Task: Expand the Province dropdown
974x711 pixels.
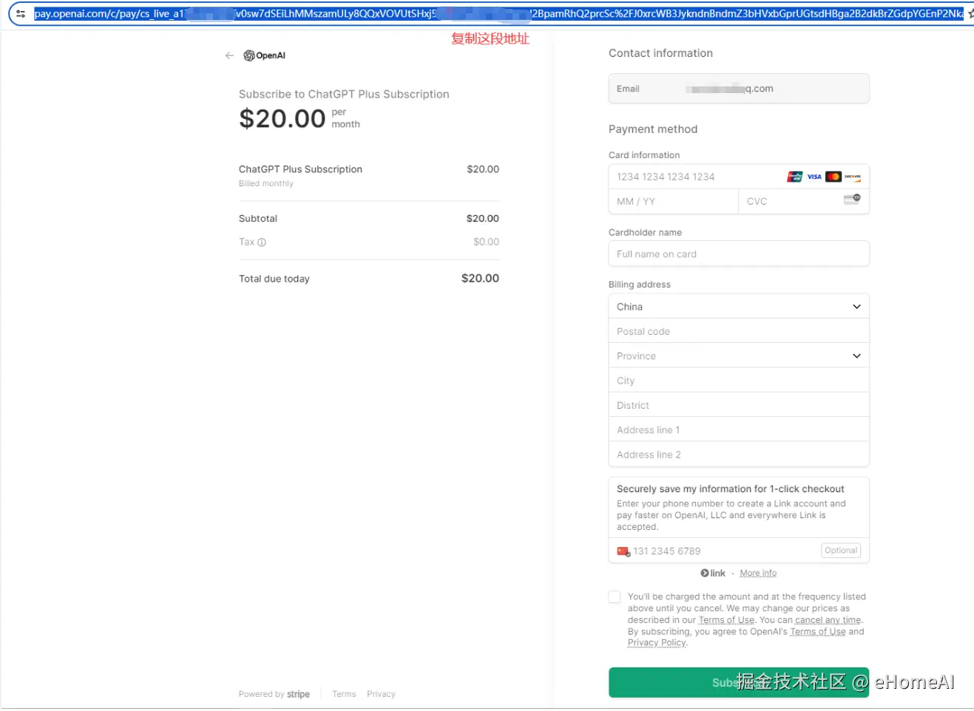Action: pyautogui.click(x=739, y=356)
